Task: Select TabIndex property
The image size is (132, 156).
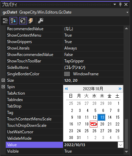Action: pos(34,100)
